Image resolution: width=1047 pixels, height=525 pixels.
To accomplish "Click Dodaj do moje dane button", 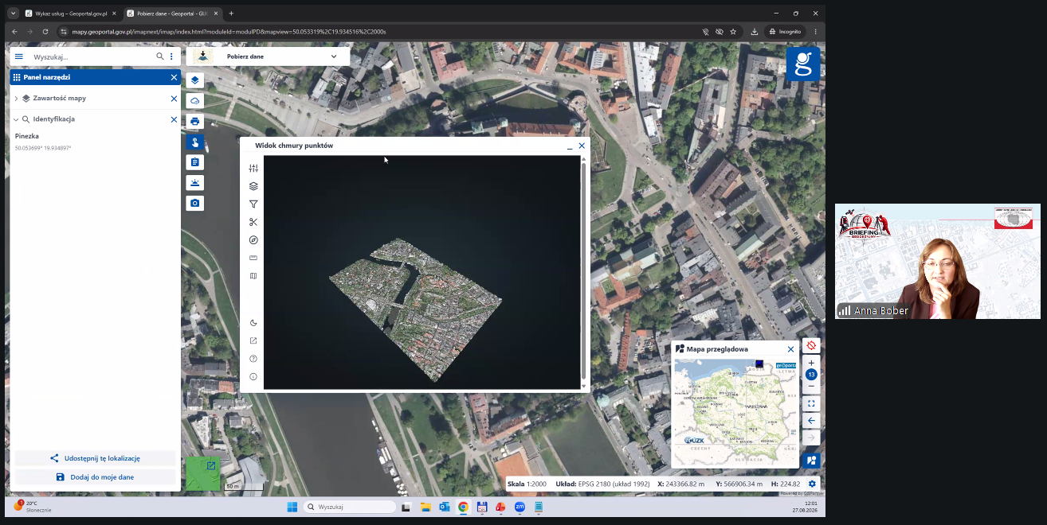I will point(95,477).
